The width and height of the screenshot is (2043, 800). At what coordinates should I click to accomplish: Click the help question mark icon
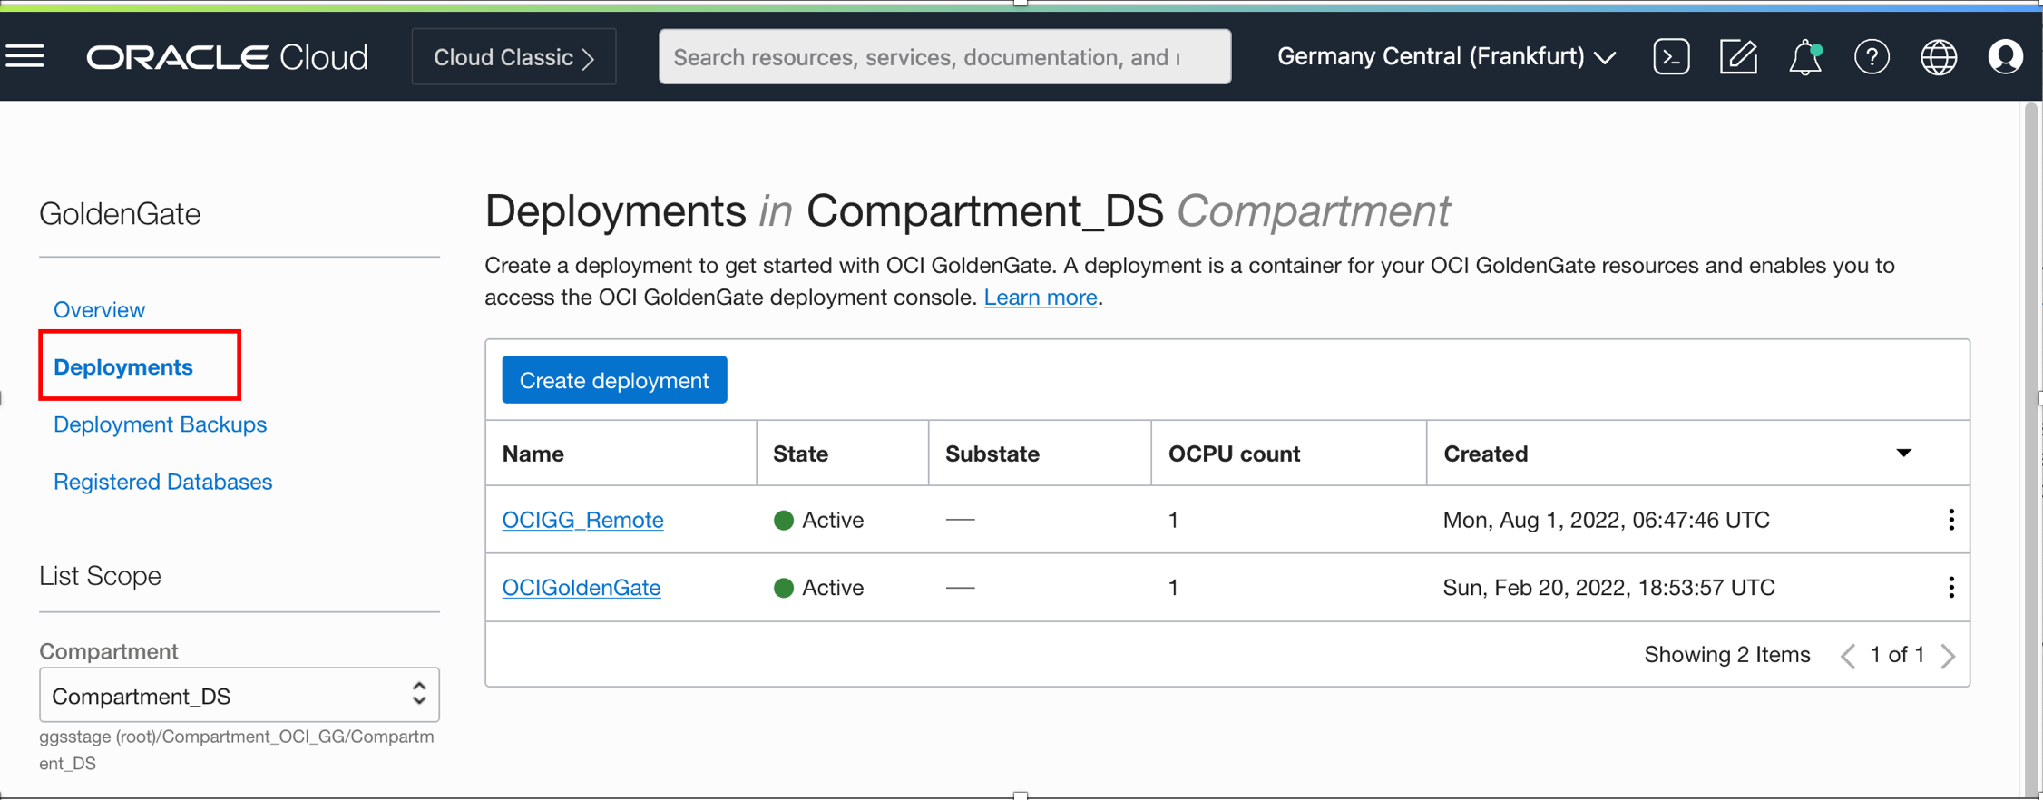point(1872,57)
